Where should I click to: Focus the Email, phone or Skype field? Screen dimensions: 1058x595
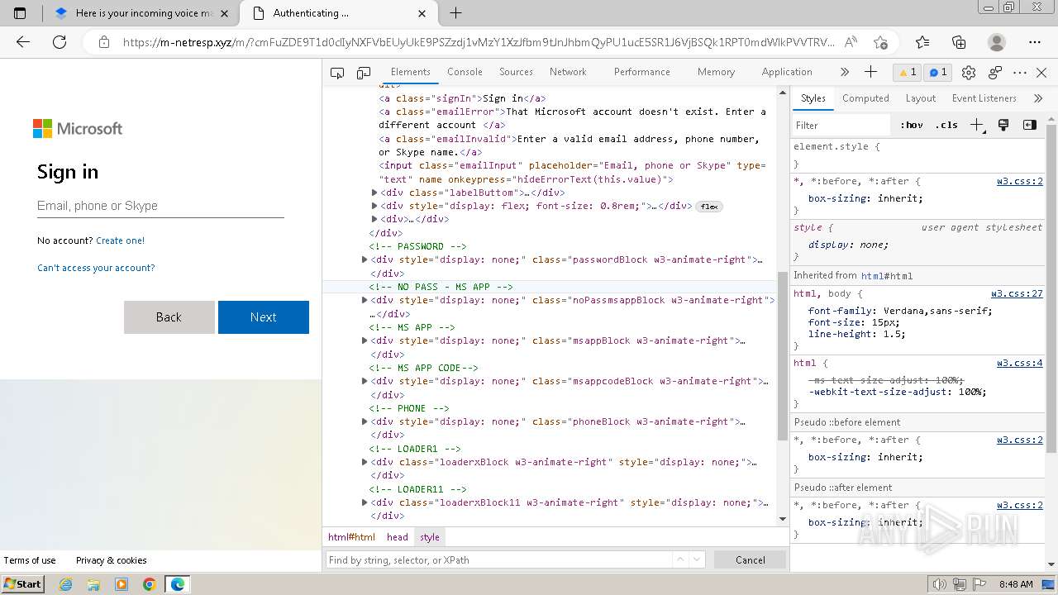[x=160, y=206]
